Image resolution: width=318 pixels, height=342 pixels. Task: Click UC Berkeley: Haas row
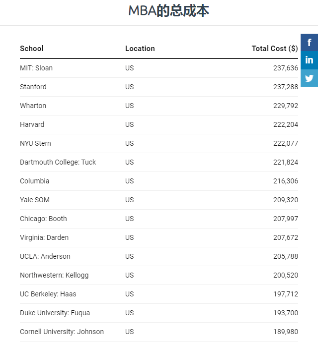point(48,294)
